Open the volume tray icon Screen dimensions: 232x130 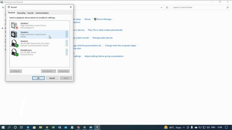208,127
